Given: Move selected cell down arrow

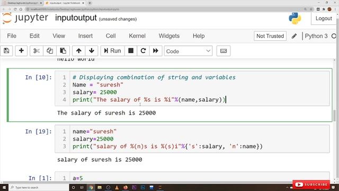Looking at the screenshot, I should tap(92, 51).
